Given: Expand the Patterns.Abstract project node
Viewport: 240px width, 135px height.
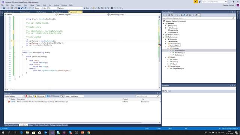Looking at the screenshot, I should 163,35.
